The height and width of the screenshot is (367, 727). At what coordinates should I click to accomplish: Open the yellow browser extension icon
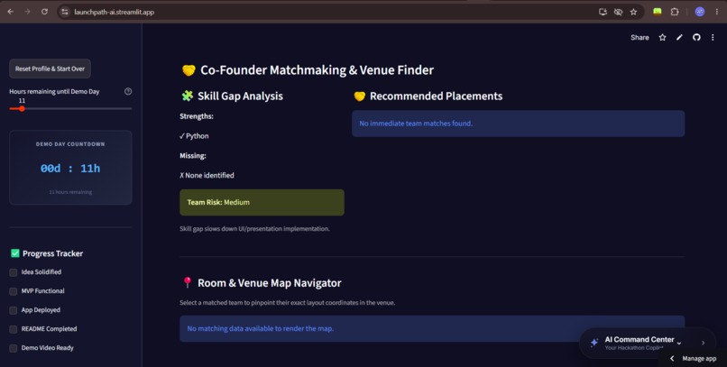[x=657, y=12]
